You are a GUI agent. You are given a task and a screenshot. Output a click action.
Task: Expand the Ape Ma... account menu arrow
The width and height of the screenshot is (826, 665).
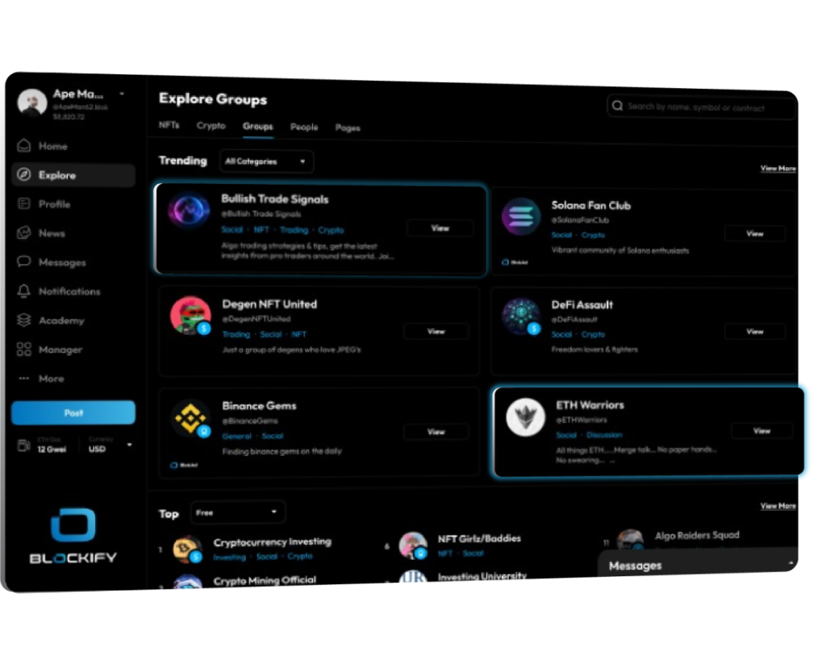click(122, 94)
